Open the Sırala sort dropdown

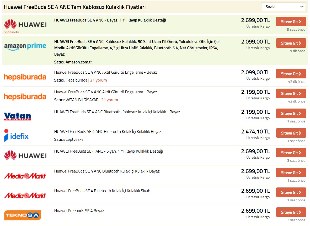[283, 7]
